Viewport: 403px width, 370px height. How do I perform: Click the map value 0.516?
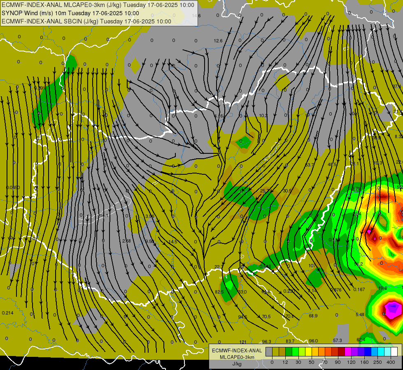[x=265, y=267]
